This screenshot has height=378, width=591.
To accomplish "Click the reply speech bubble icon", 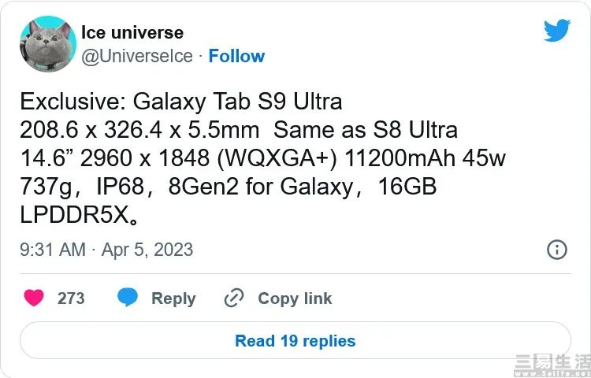I will (128, 298).
